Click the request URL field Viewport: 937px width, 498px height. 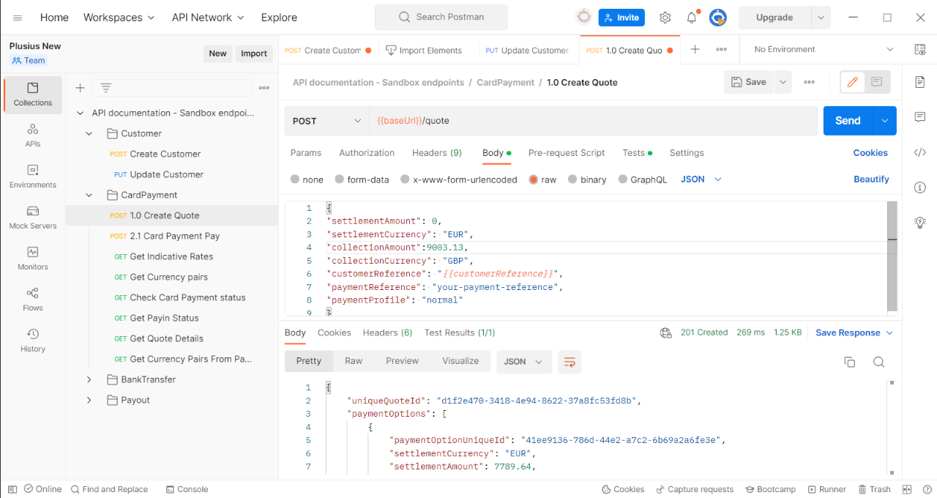593,121
